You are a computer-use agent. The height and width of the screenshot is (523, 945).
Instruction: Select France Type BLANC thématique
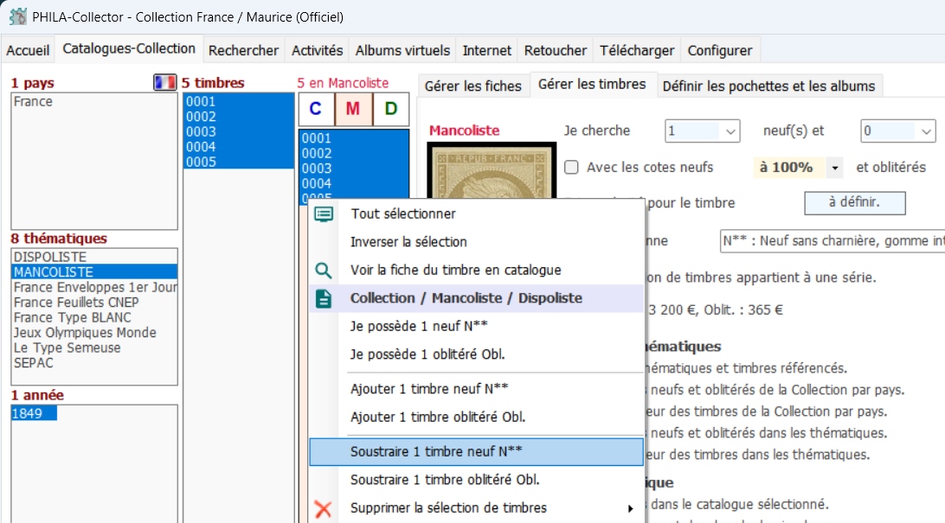(x=94, y=317)
